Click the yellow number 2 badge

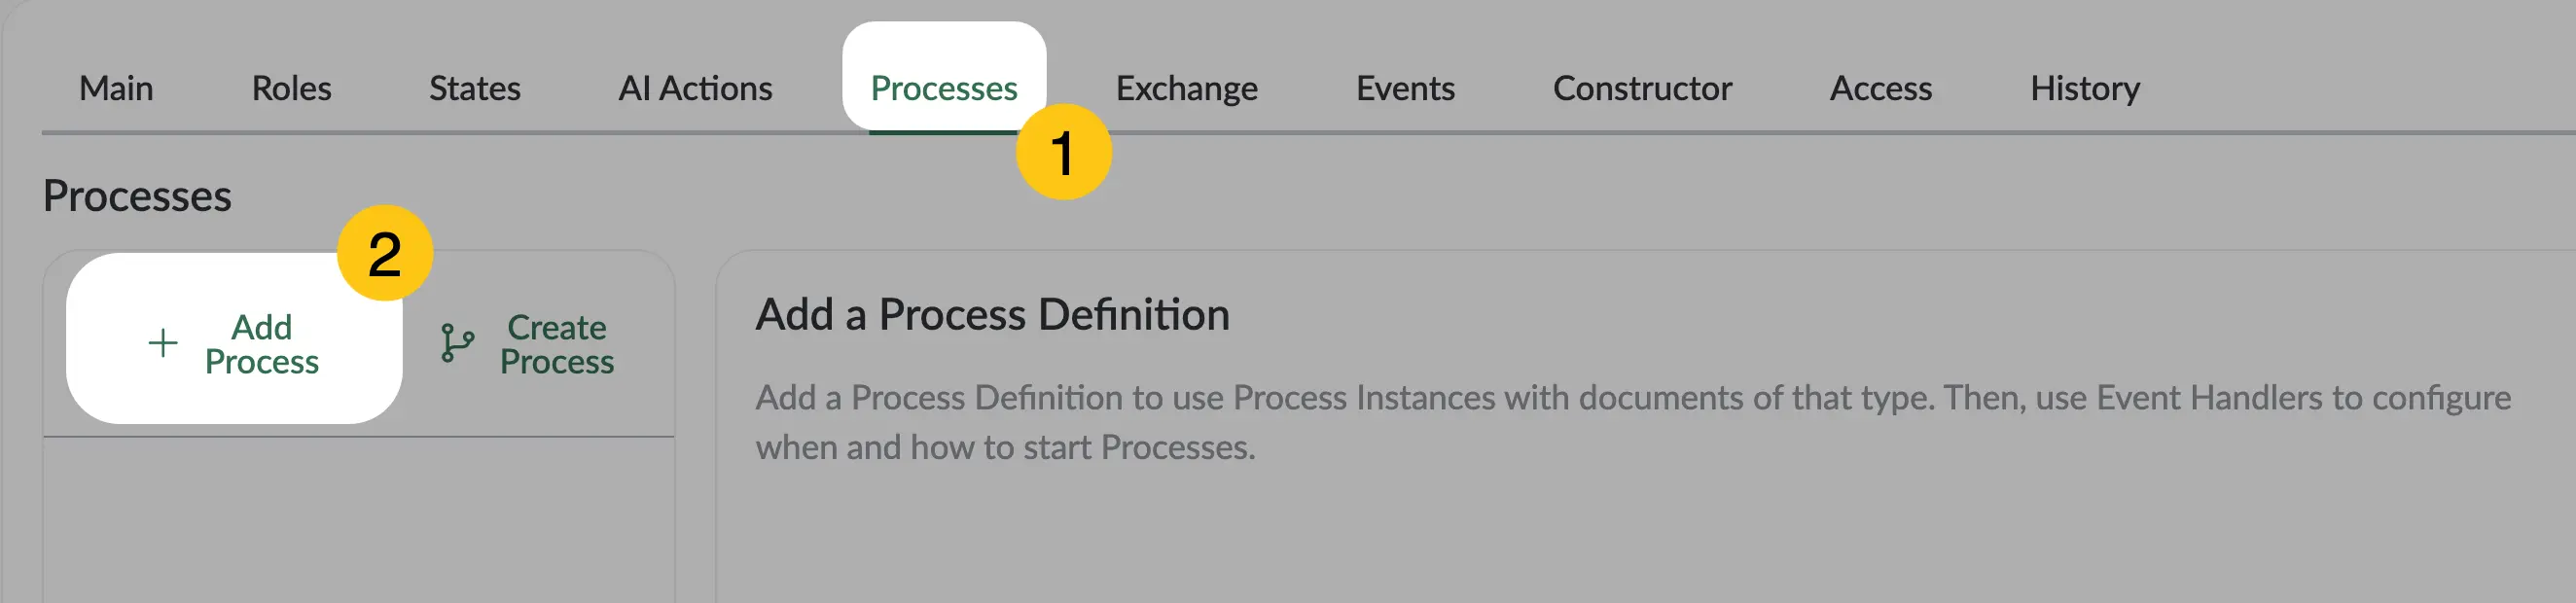(385, 253)
